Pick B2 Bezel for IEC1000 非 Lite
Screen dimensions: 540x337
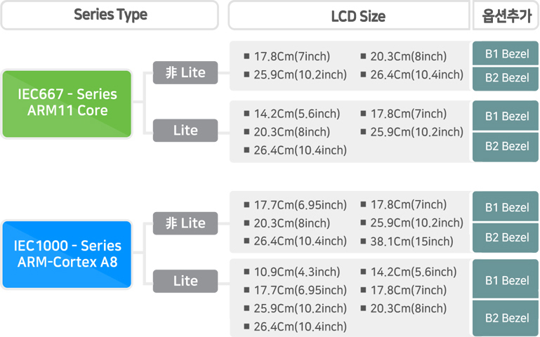506,238
